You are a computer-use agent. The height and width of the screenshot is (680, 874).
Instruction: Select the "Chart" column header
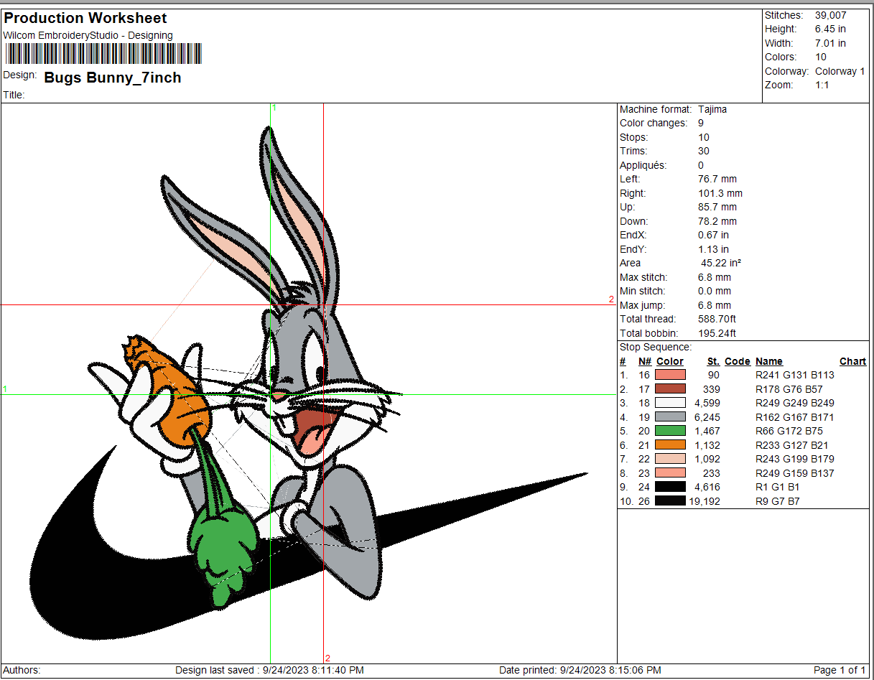coord(852,361)
